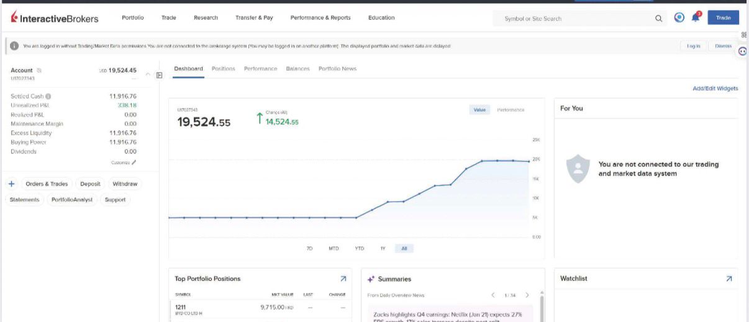Switch to the Portfolio News tab
The height and width of the screenshot is (322, 749).
[x=337, y=69]
